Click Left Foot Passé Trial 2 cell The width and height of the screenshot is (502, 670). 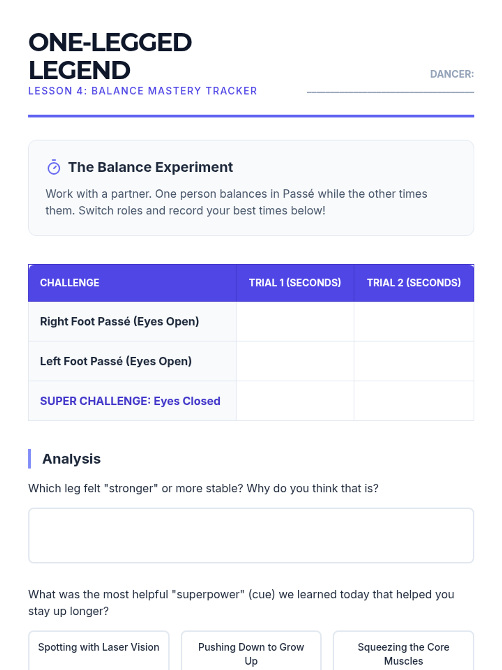click(x=414, y=361)
